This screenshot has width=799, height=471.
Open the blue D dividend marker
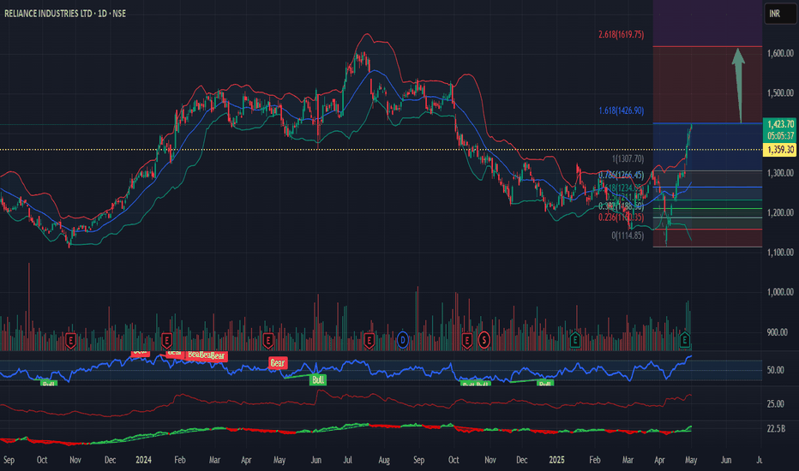click(x=403, y=340)
